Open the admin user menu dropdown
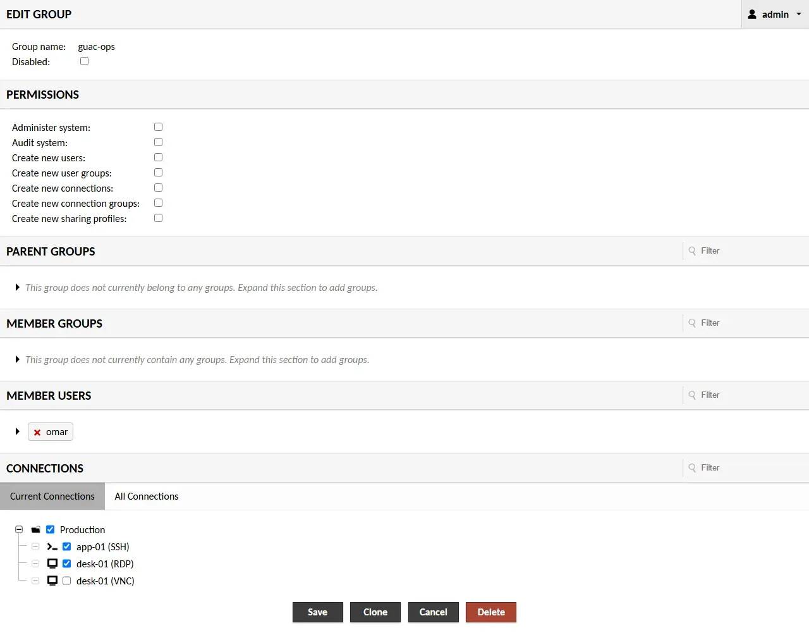Image resolution: width=809 pixels, height=635 pixels. pos(775,14)
